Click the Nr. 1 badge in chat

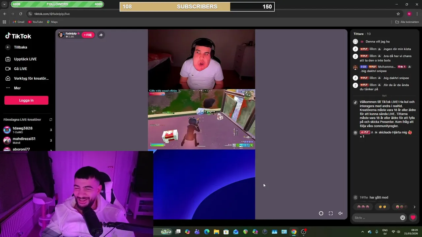pyautogui.click(x=402, y=67)
